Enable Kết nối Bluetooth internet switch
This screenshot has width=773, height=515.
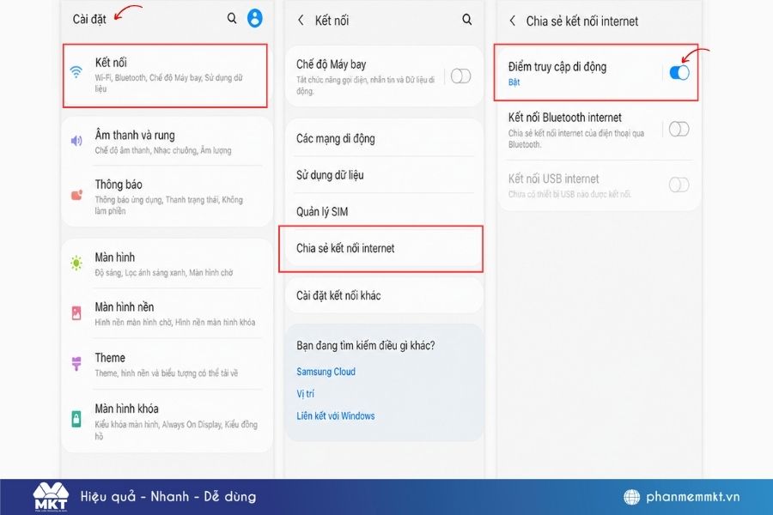tap(679, 129)
